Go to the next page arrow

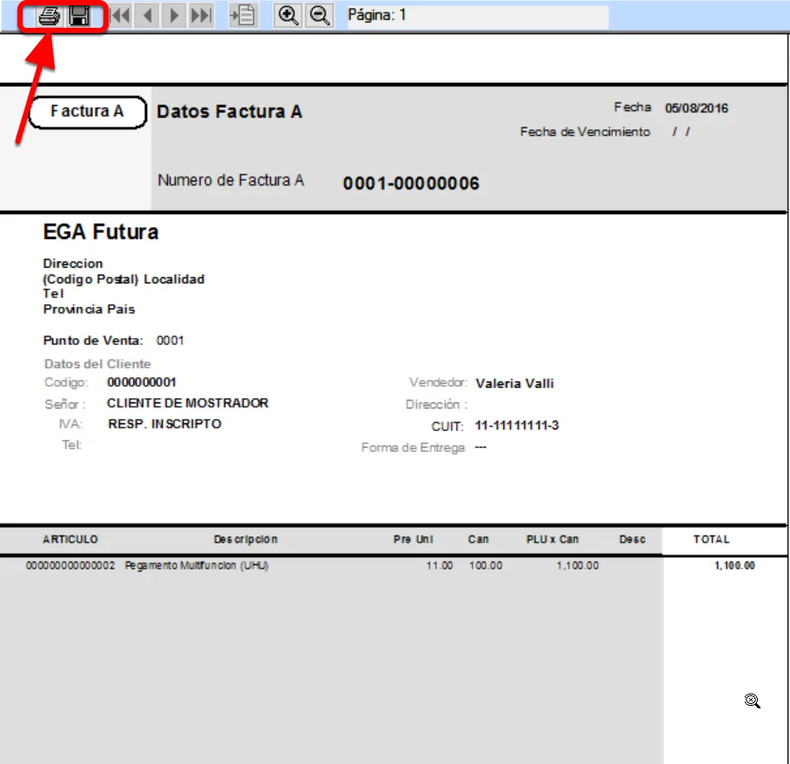coord(175,17)
